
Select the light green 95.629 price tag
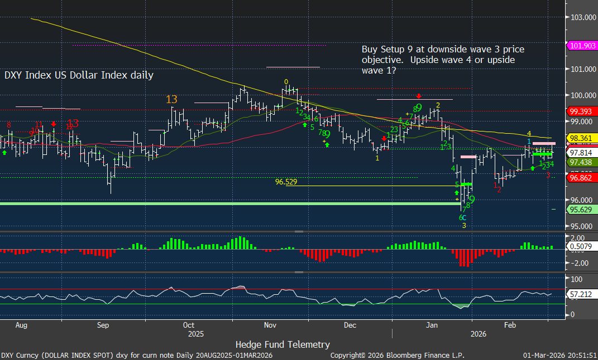tap(581, 210)
